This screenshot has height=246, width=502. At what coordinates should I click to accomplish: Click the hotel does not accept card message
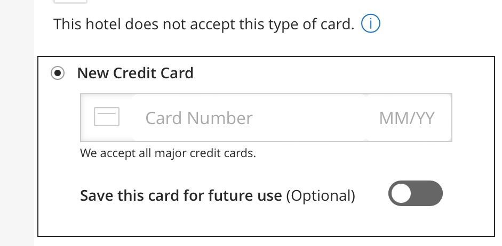[x=204, y=24]
